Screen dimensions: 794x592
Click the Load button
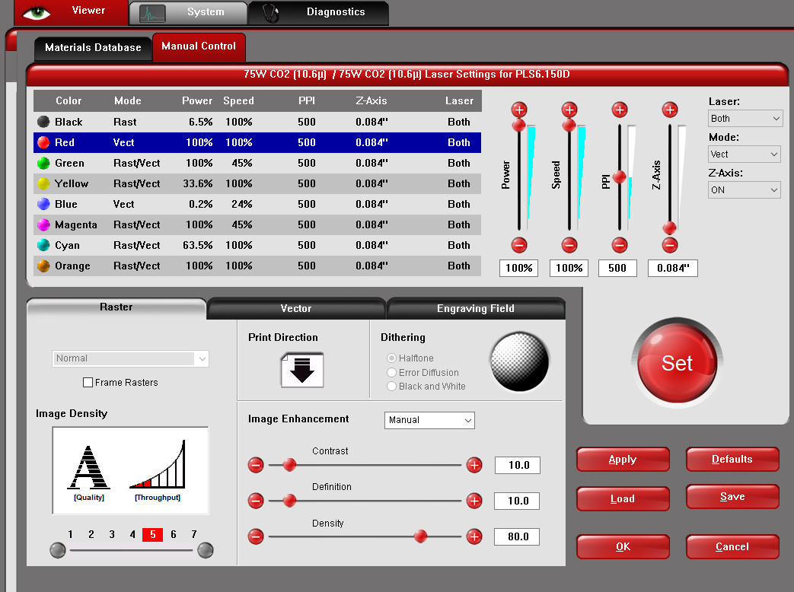[623, 499]
